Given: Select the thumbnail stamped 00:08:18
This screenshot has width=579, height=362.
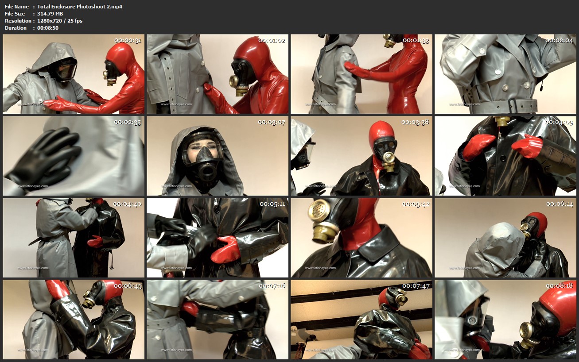Looking at the screenshot, I should coord(505,320).
